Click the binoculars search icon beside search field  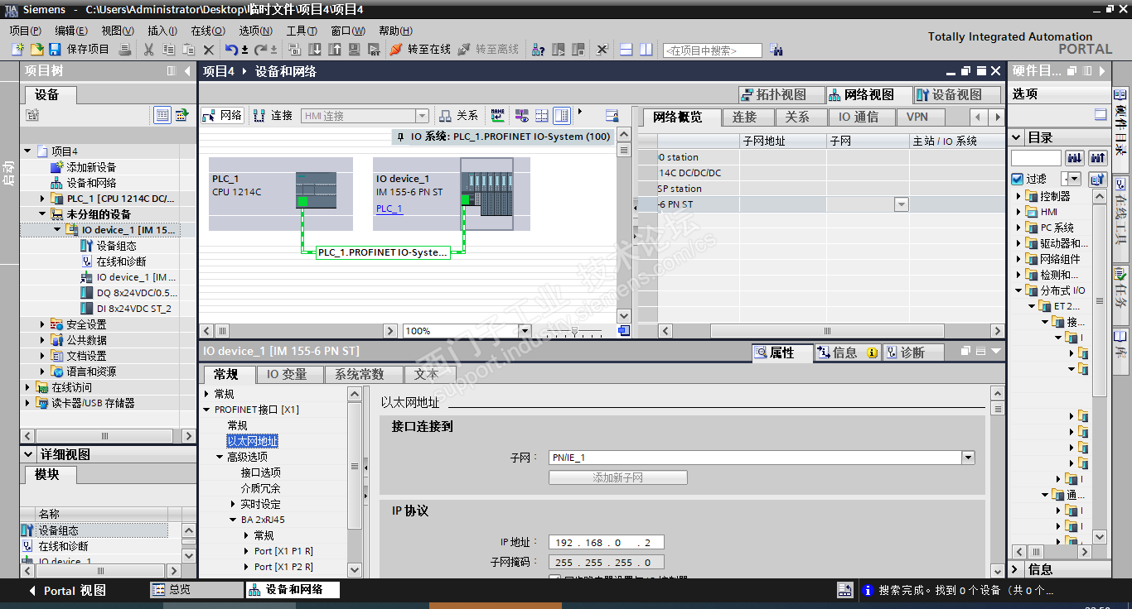click(x=776, y=50)
